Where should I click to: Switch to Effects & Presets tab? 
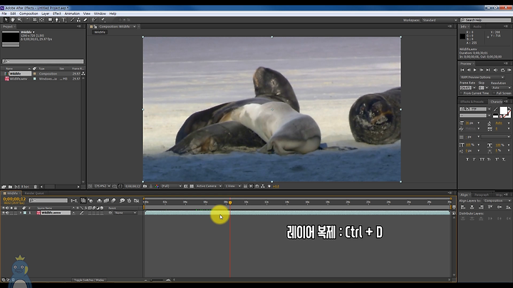pos(472,102)
